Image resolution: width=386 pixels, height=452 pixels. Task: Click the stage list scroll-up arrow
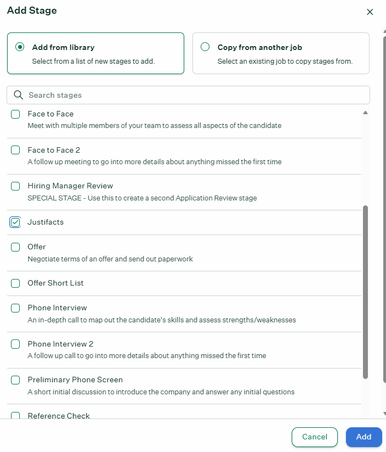click(365, 113)
